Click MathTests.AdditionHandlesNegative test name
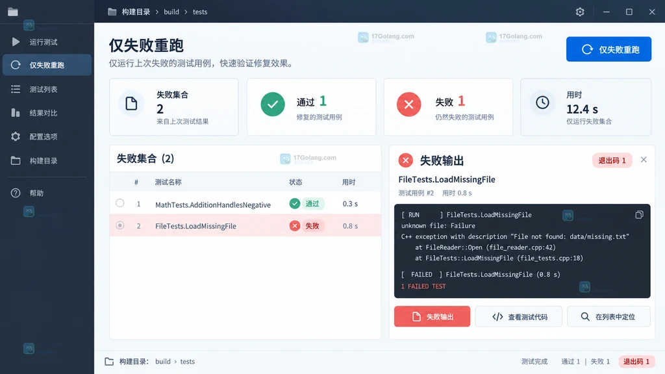The width and height of the screenshot is (665, 374). (x=213, y=205)
